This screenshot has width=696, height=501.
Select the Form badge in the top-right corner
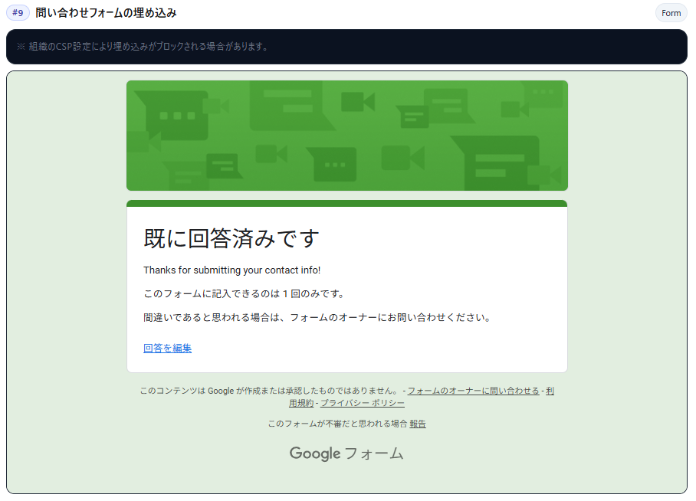click(x=671, y=13)
